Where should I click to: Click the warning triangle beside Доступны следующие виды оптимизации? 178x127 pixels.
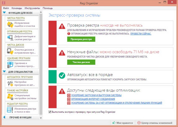[62, 91]
